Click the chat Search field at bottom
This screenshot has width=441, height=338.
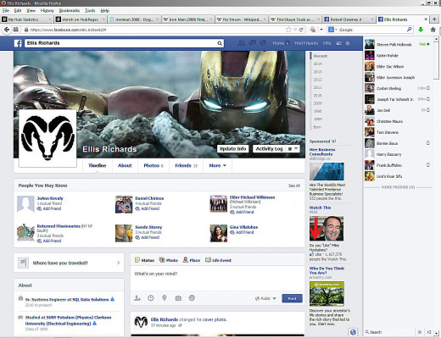pyautogui.click(x=389, y=332)
